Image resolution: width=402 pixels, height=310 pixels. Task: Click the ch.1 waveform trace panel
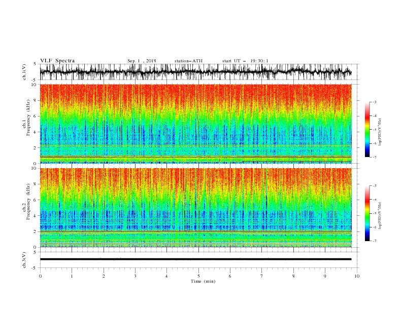coord(199,72)
